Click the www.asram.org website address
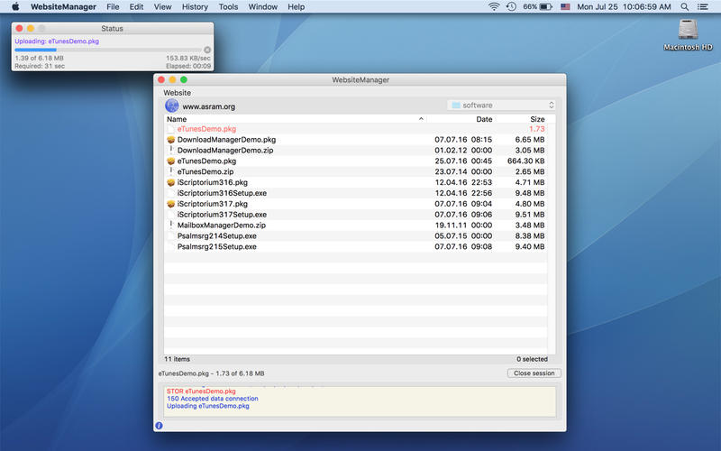721x451 pixels. (x=209, y=106)
